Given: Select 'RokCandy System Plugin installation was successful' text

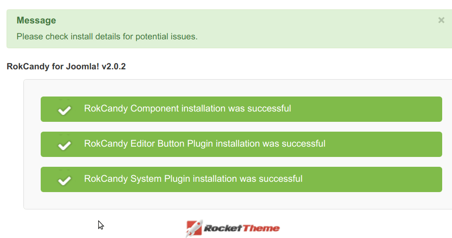Looking at the screenshot, I should point(193,179).
